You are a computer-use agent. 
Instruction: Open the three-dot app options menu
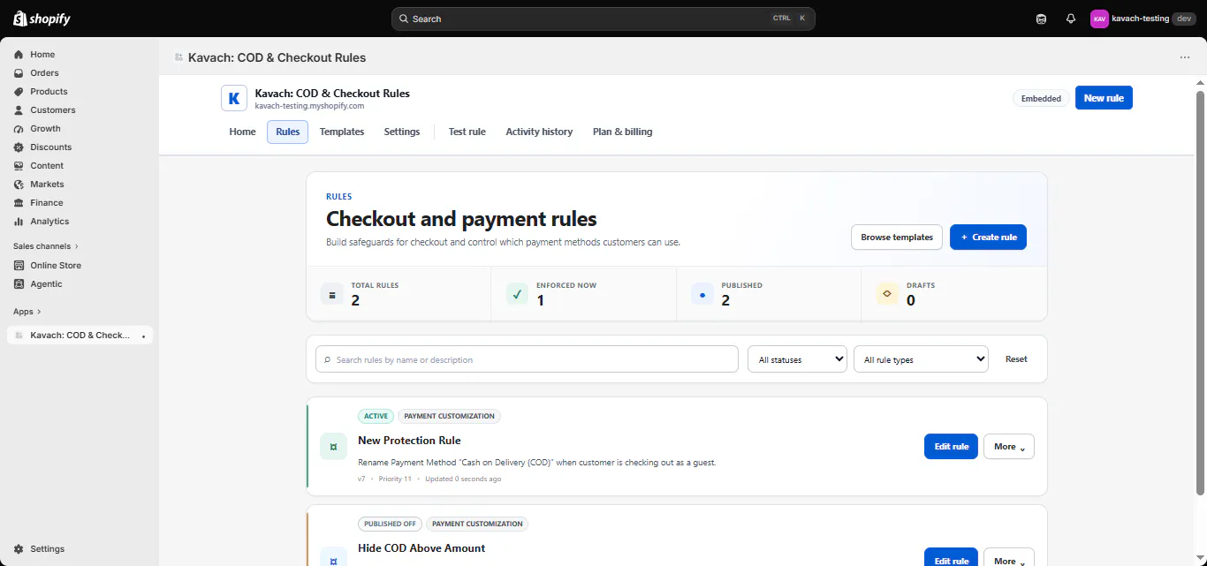1185,57
